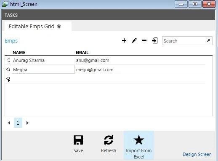Screen dimensions: 218x161
Task: Click the row indicator beside Anurag Sharma
Action: 8,60
